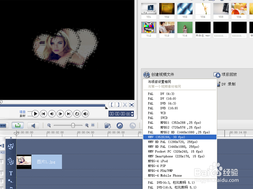Choose PAL DVD (4:3) format

180,103
